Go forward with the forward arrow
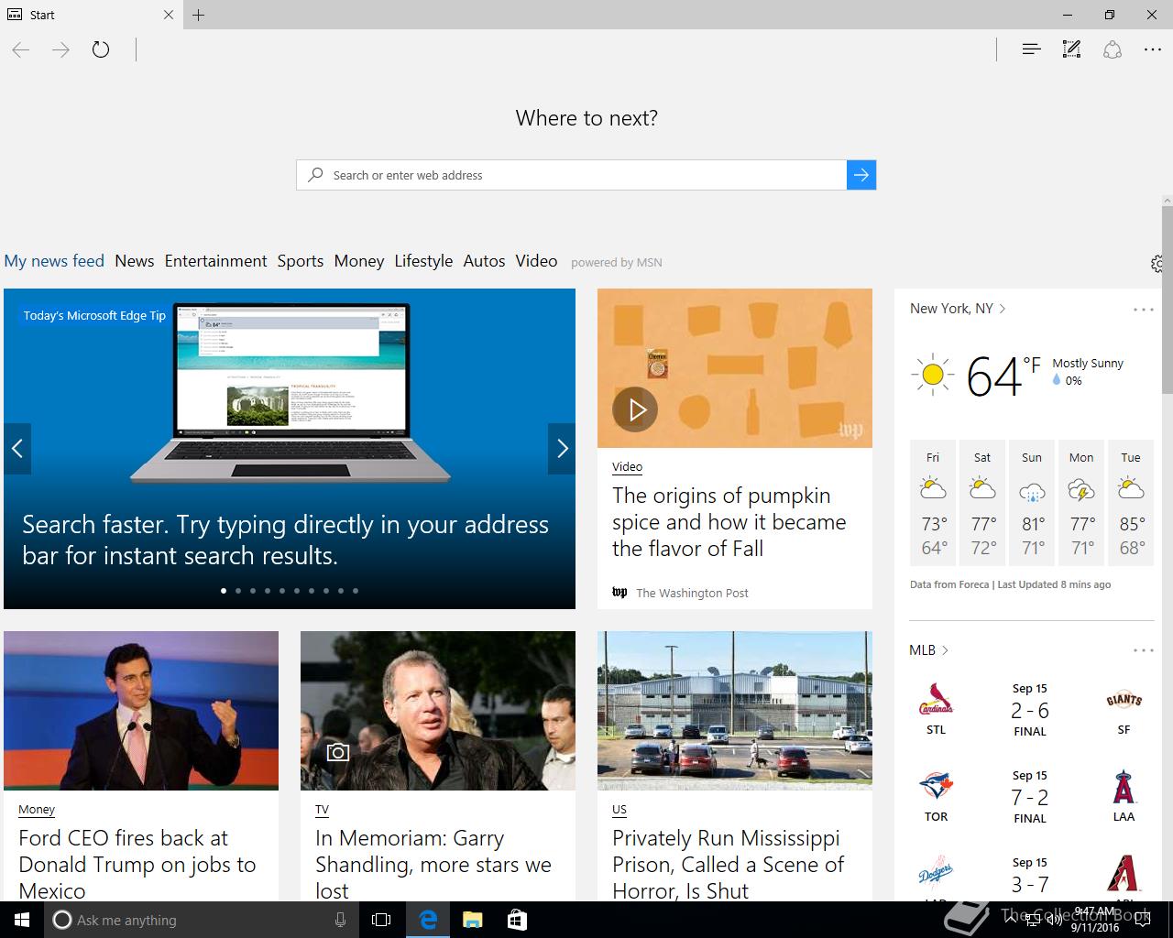This screenshot has height=938, width=1173. (x=60, y=49)
